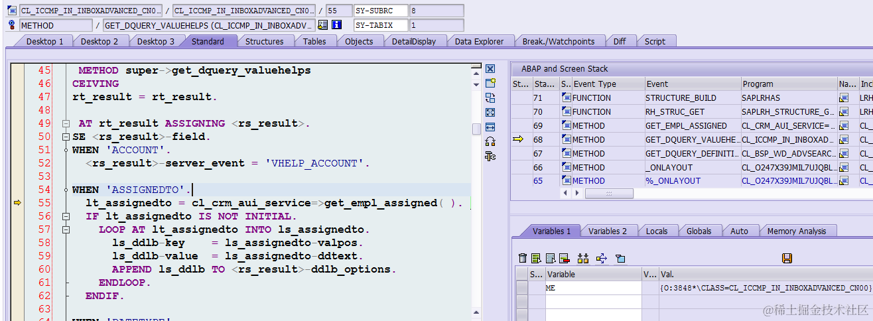The height and width of the screenshot is (321, 873).
Task: Collapse the CASE block on line 50
Action: [x=66, y=137]
